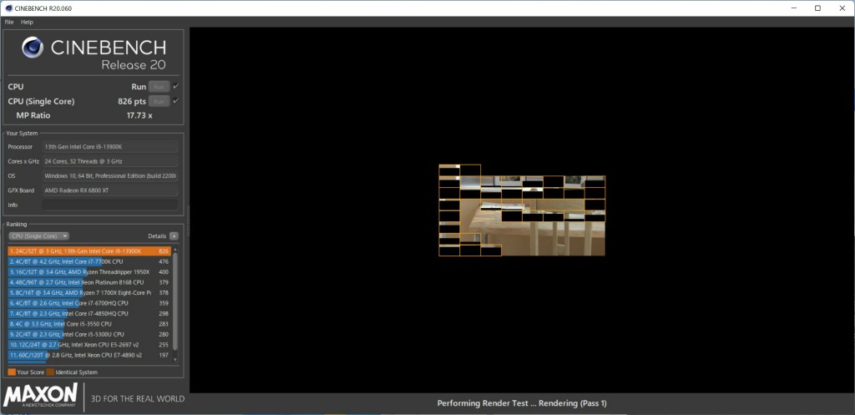
Task: Select ranking row 9 Intel Core i5-5300U
Action: [89, 334]
